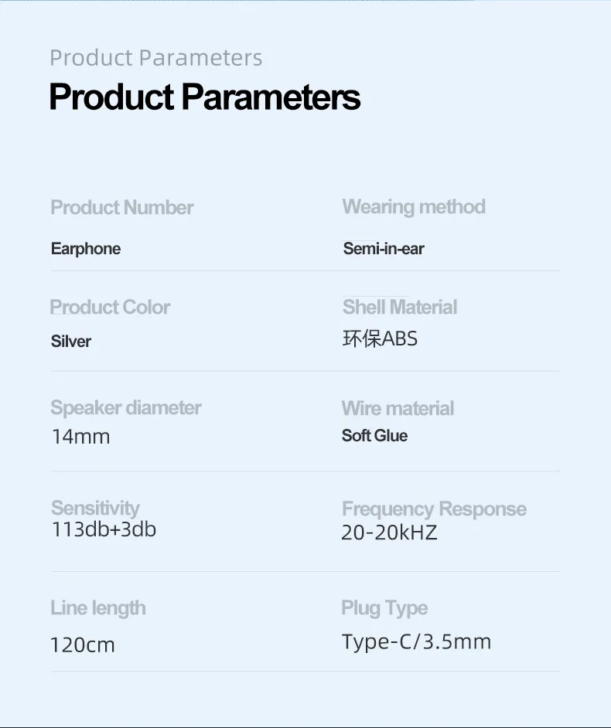Select the Frequency Response label
Screen dimensions: 611x728
pos(434,509)
